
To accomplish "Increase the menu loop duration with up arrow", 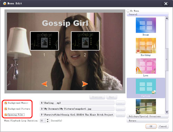I will point(48,119).
